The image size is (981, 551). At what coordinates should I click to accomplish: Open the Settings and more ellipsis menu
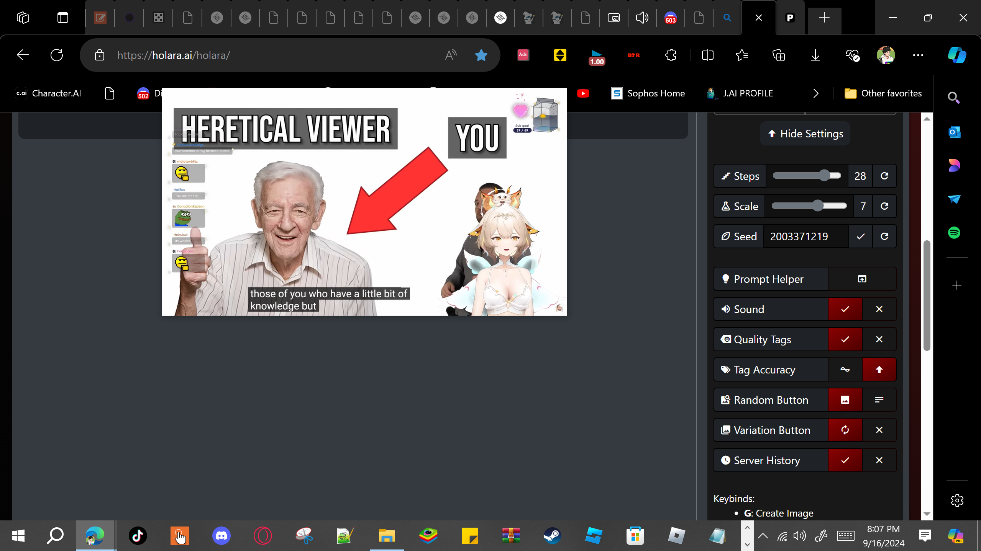point(918,55)
